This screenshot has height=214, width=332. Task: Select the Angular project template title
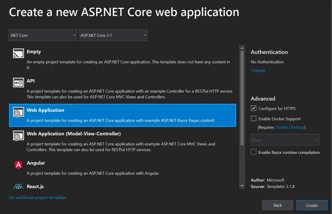(x=36, y=163)
